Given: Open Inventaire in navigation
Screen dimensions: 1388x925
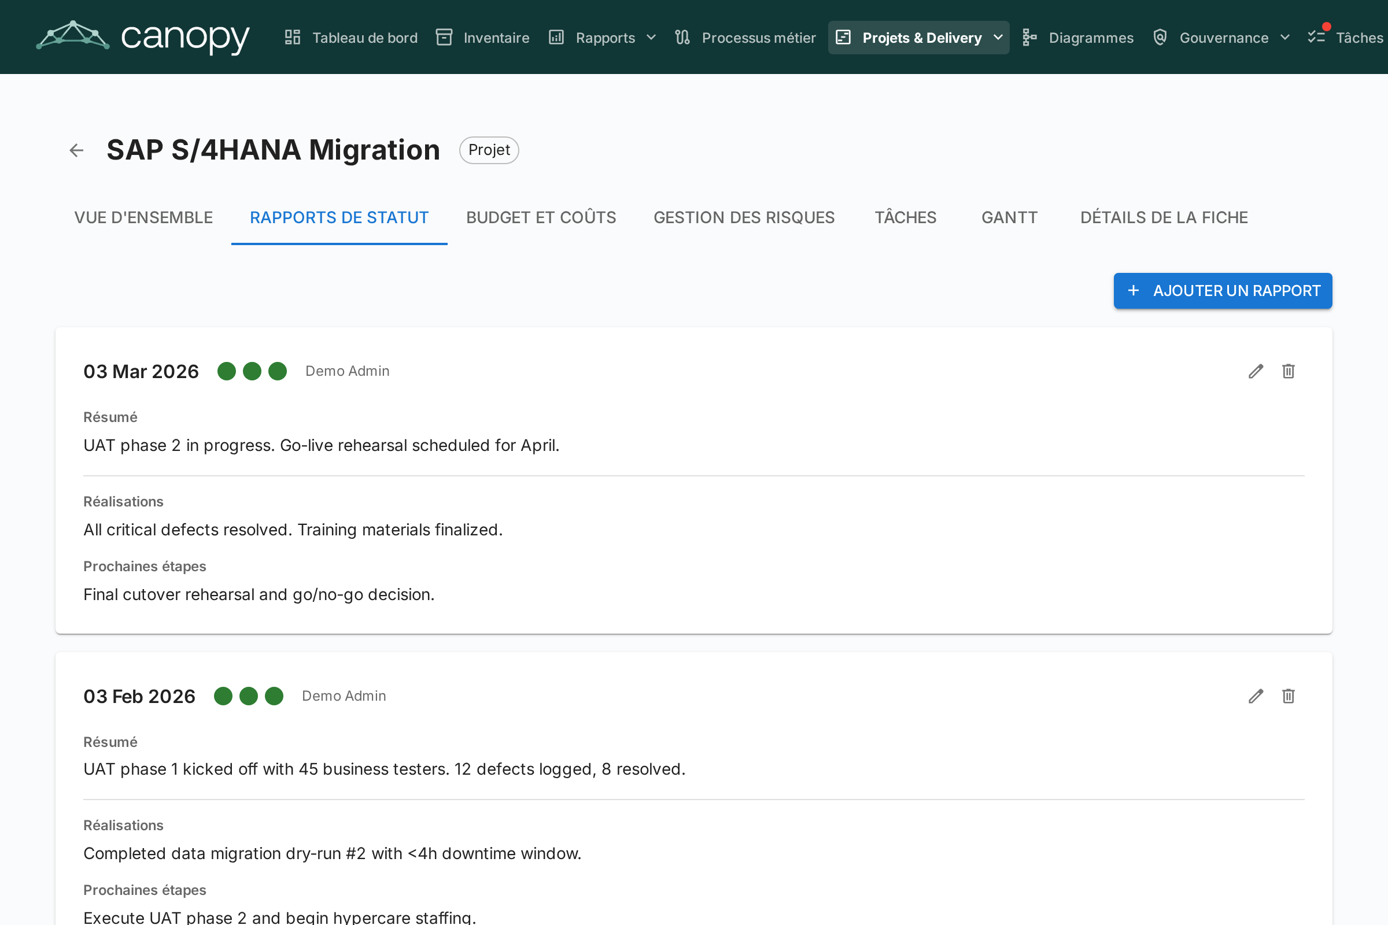Looking at the screenshot, I should [483, 38].
